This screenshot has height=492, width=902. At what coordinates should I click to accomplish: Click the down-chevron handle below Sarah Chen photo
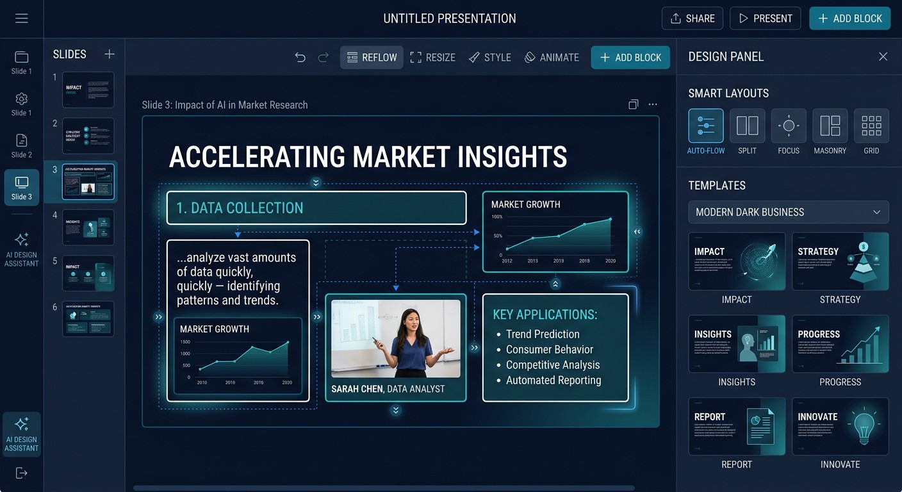coord(396,411)
